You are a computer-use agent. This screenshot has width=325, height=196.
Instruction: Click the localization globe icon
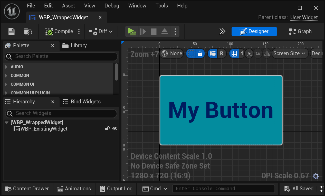coord(165,53)
